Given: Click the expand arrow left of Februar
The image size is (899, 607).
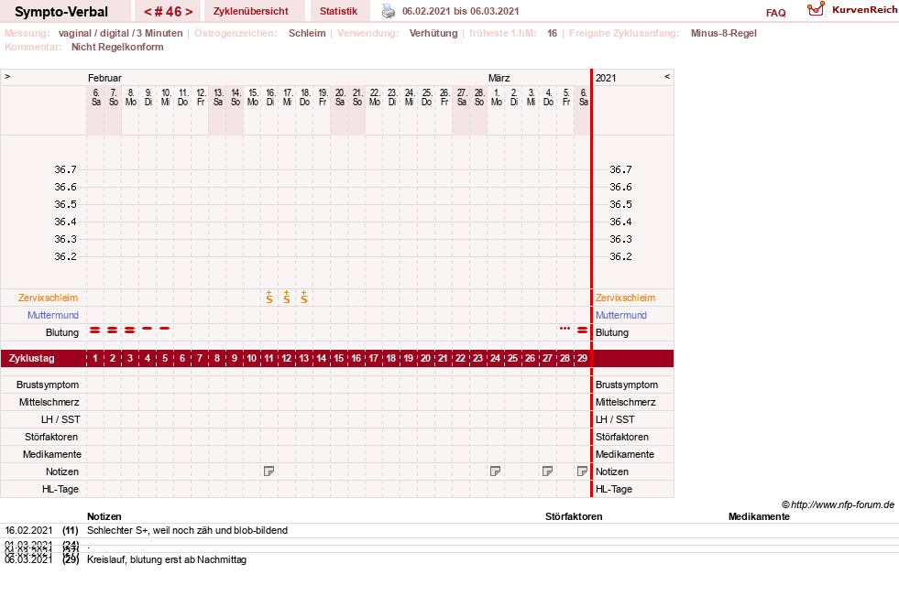Looking at the screenshot, I should coord(7,76).
